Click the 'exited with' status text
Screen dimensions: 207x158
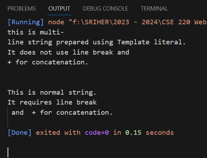[x=58, y=133]
